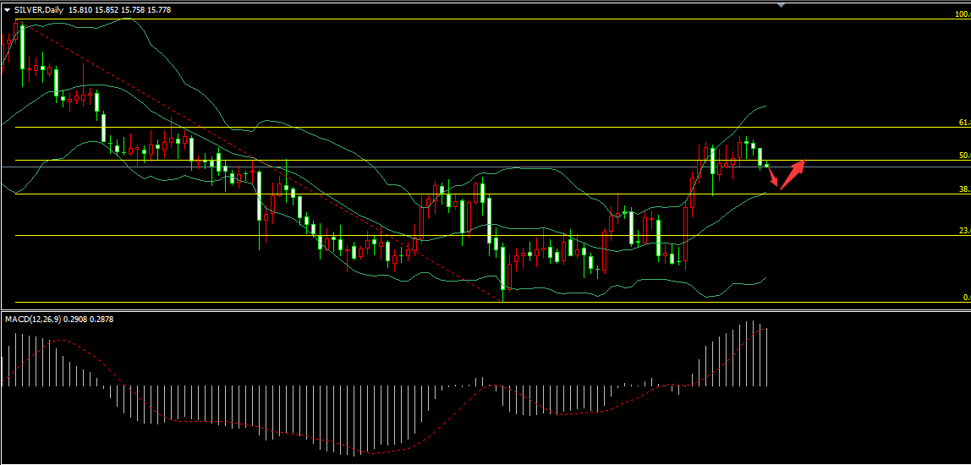Screen dimensions: 971x465
Task: Click the chart shift triangle marker at top
Action: coord(781,5)
